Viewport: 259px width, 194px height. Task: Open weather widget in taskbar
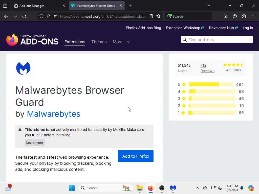coord(8,188)
